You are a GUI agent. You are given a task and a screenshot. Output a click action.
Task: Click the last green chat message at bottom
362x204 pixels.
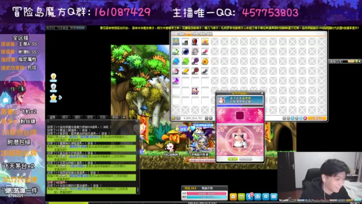91,190
